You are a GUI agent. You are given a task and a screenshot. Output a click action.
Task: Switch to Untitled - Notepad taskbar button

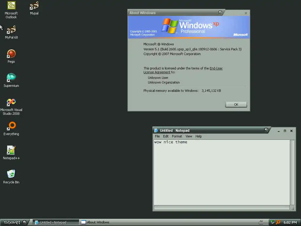56,222
